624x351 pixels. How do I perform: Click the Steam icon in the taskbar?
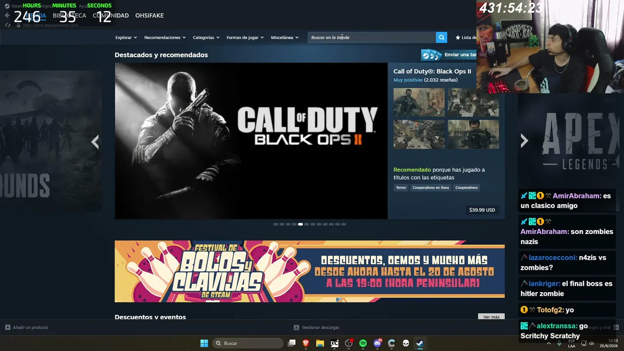pos(420,343)
